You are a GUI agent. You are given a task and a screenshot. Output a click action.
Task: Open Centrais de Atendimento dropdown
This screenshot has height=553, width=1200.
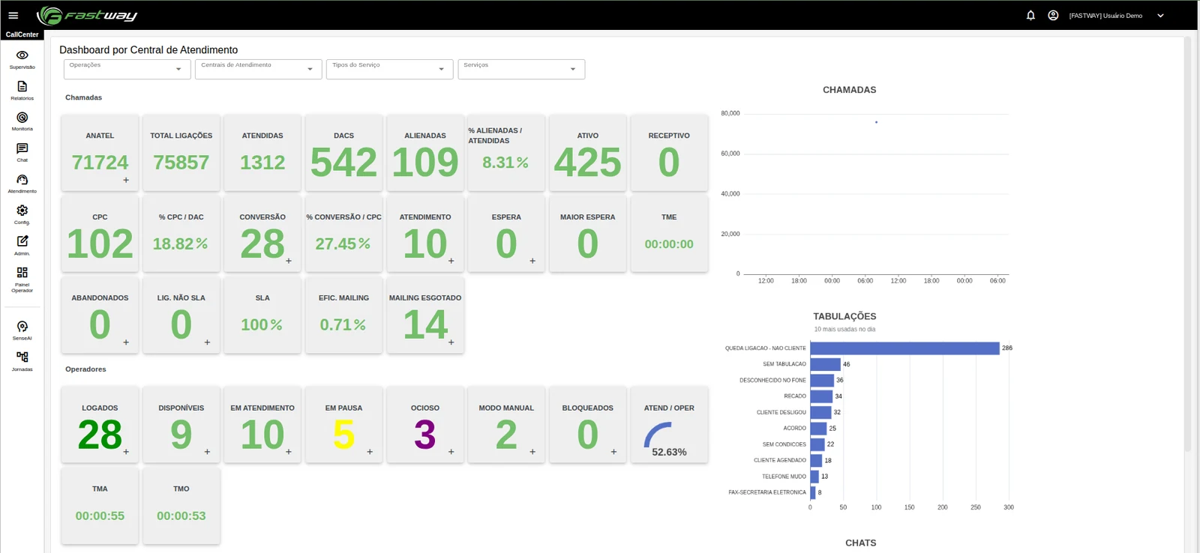[x=258, y=69]
